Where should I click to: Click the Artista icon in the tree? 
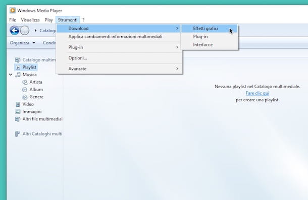[25, 82]
